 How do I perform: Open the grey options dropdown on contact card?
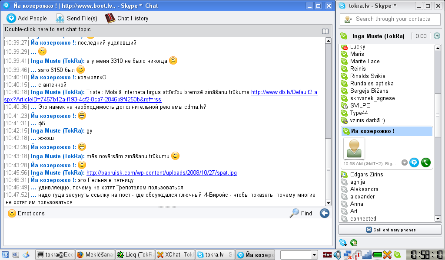[x=405, y=162]
